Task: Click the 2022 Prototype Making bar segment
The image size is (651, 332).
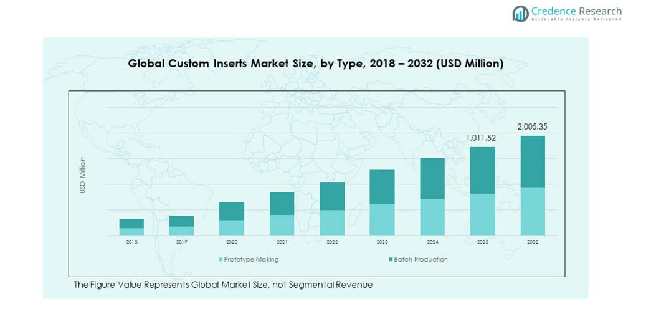Action: (332, 222)
